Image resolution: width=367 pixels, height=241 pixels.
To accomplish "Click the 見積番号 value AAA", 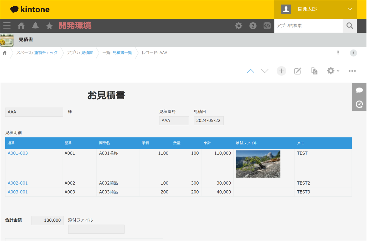I will (x=174, y=121).
